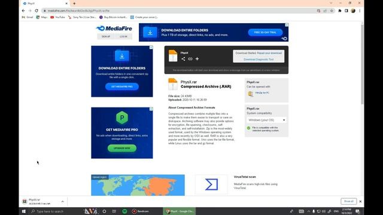Image resolution: width=383 pixels, height=215 pixels.
Task: Open the Gmail bookmark
Action: 28,17
